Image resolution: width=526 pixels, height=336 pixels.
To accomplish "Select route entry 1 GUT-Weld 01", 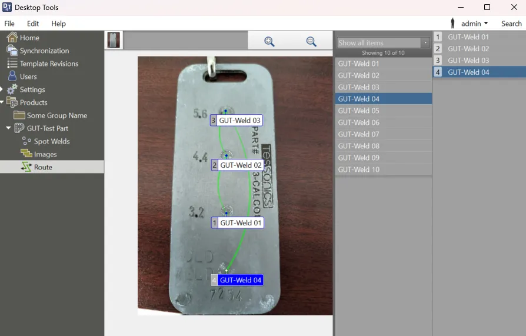I will point(480,37).
